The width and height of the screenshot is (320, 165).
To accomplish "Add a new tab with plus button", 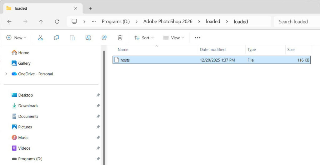I will [x=90, y=8].
